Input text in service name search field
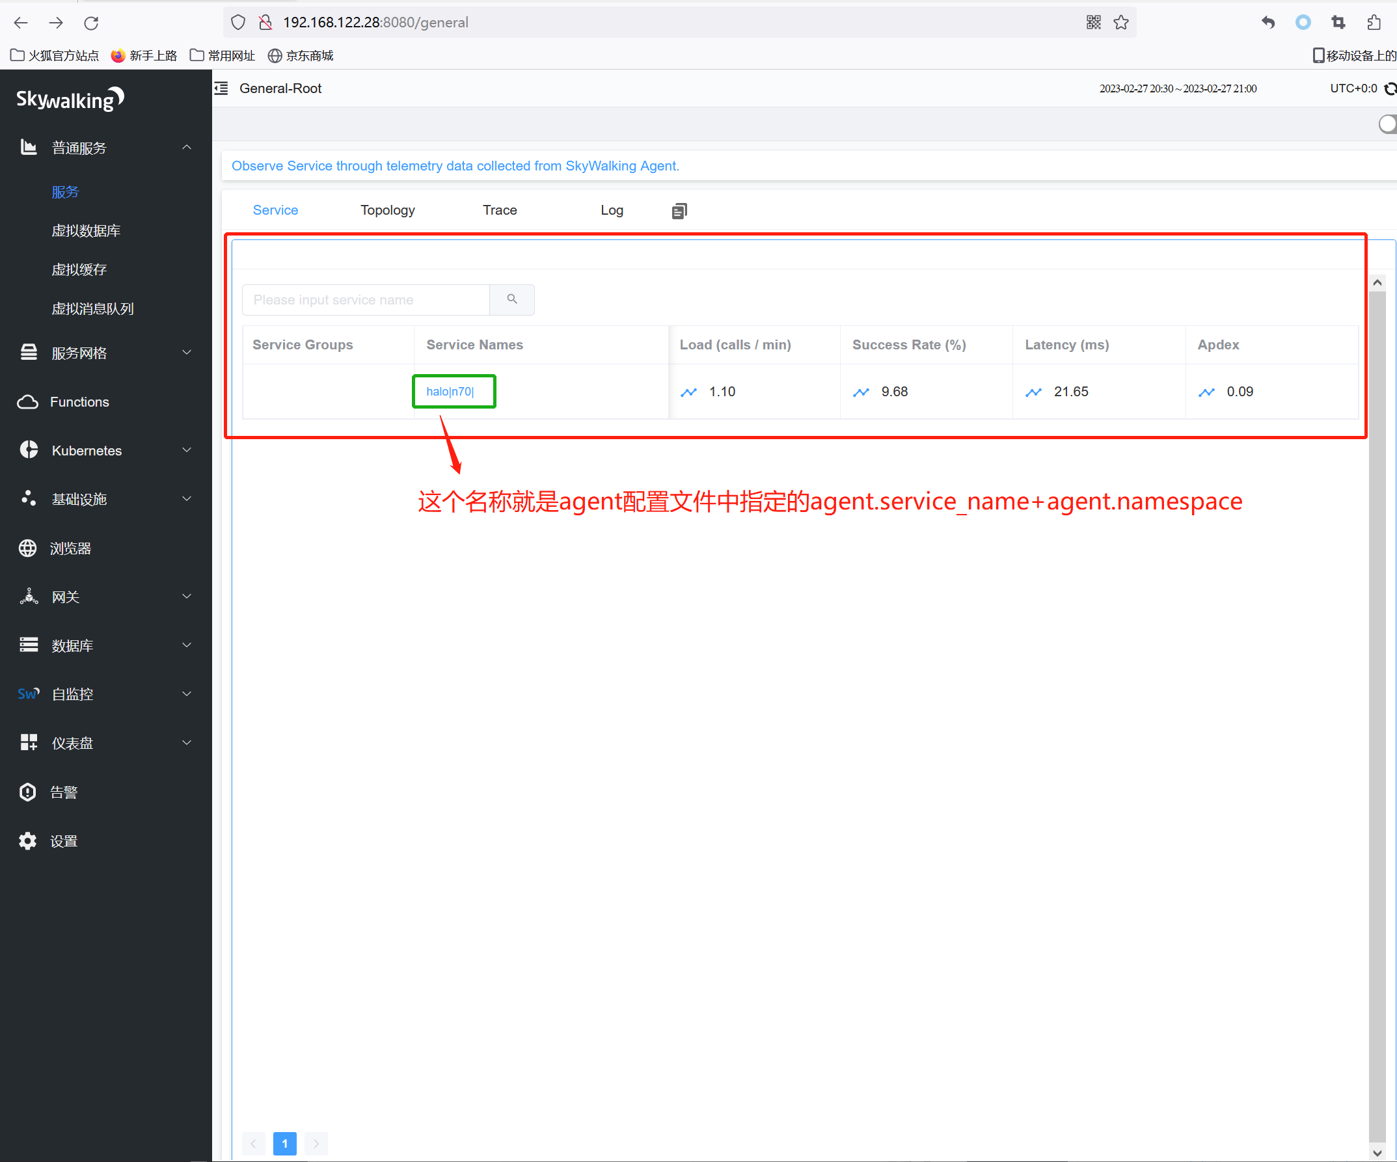This screenshot has height=1162, width=1397. point(366,299)
